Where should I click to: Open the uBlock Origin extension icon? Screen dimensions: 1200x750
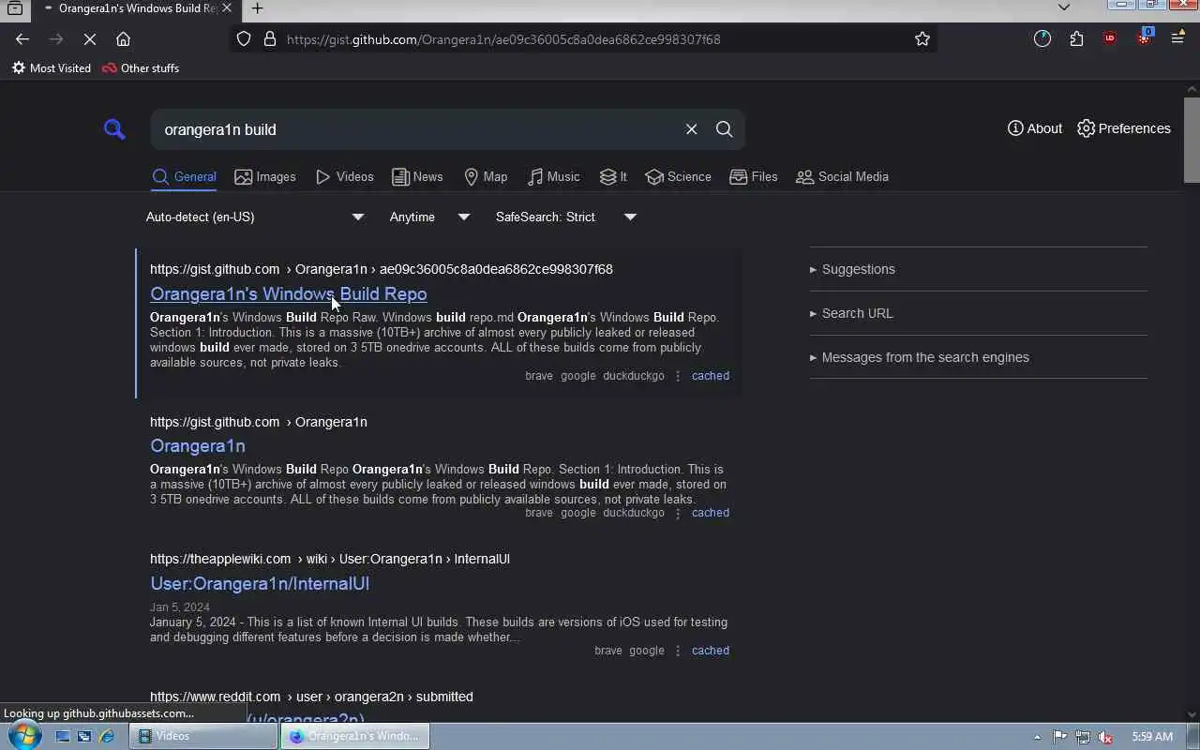(1110, 39)
